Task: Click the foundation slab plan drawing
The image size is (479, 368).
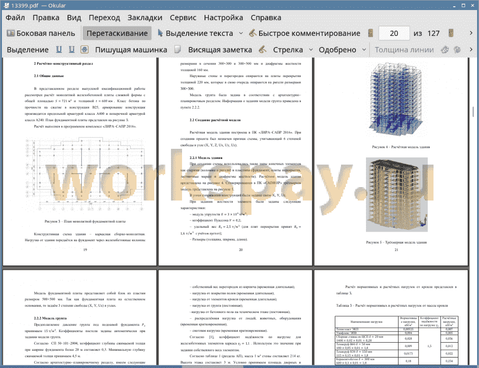Action: click(x=85, y=175)
